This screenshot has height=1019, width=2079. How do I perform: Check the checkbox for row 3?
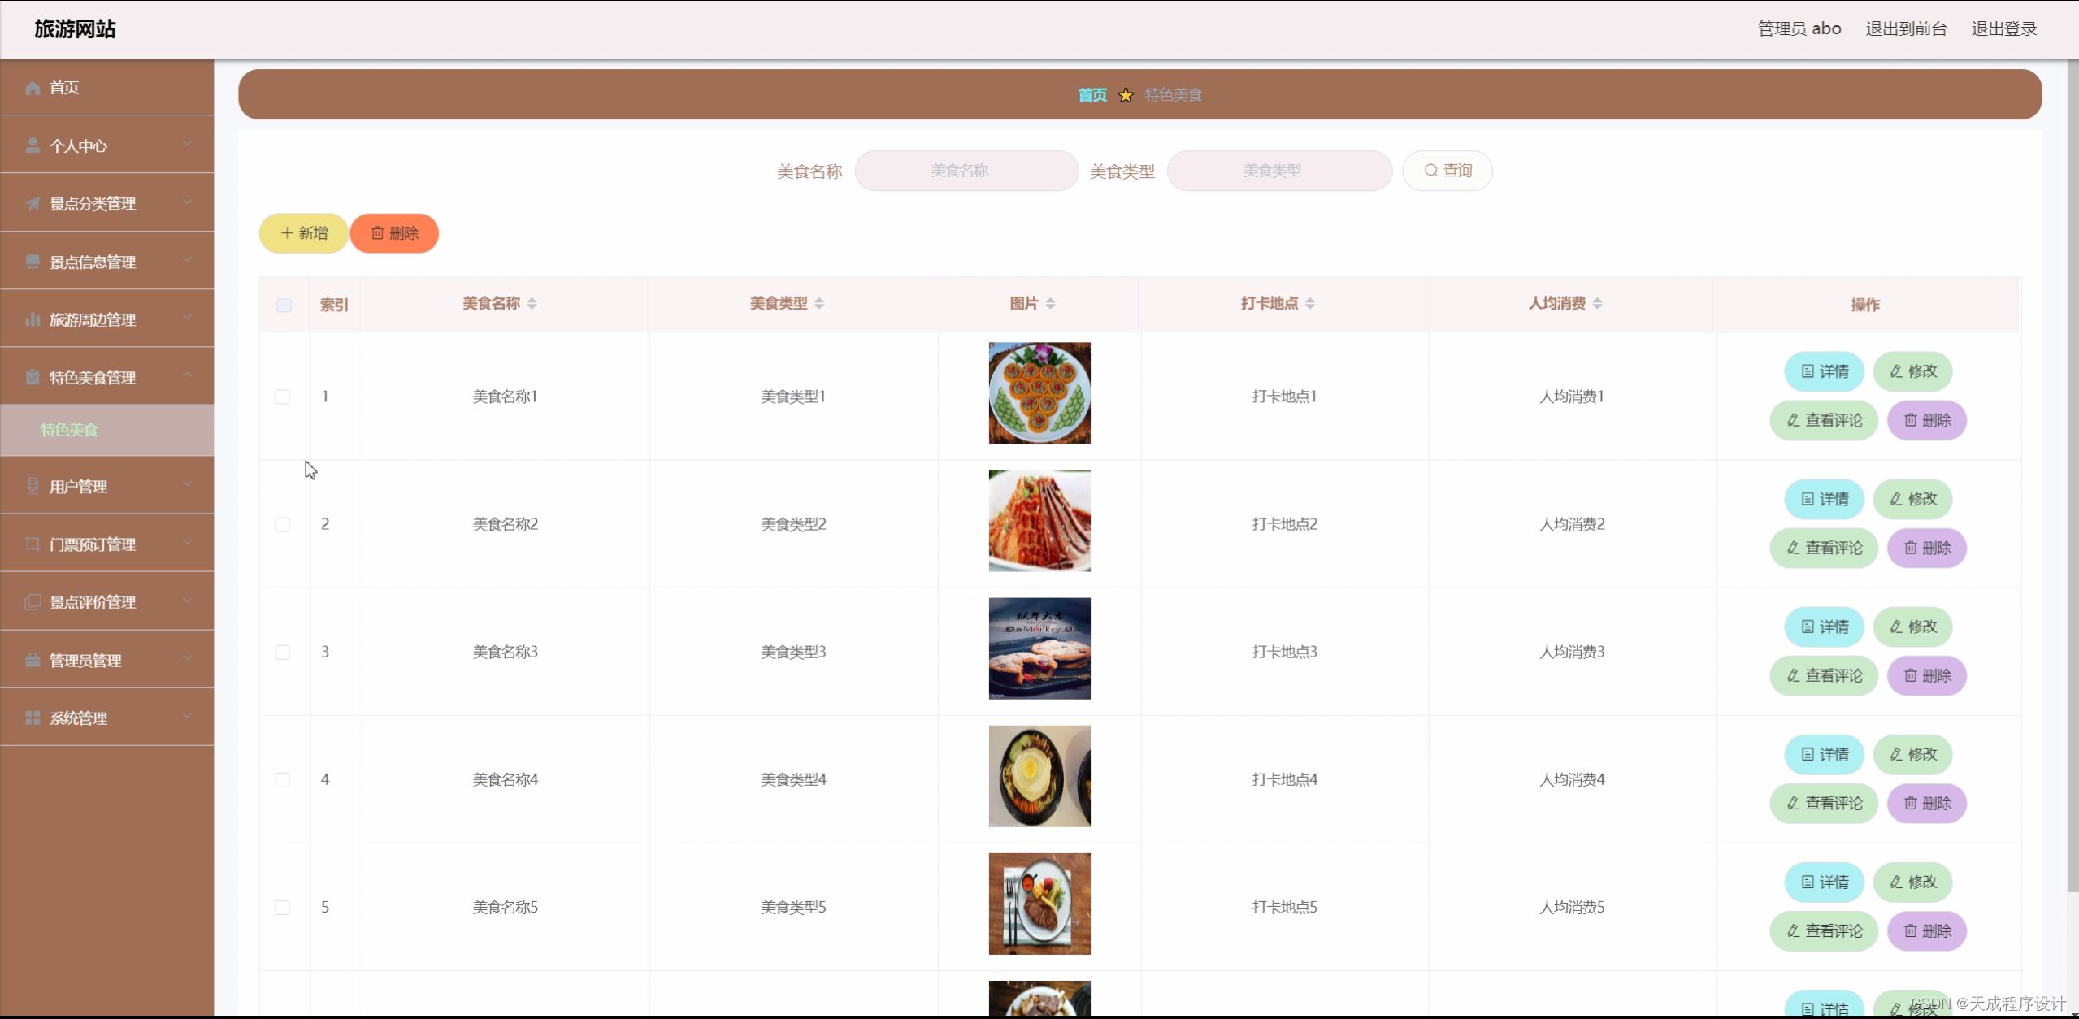[x=283, y=652]
